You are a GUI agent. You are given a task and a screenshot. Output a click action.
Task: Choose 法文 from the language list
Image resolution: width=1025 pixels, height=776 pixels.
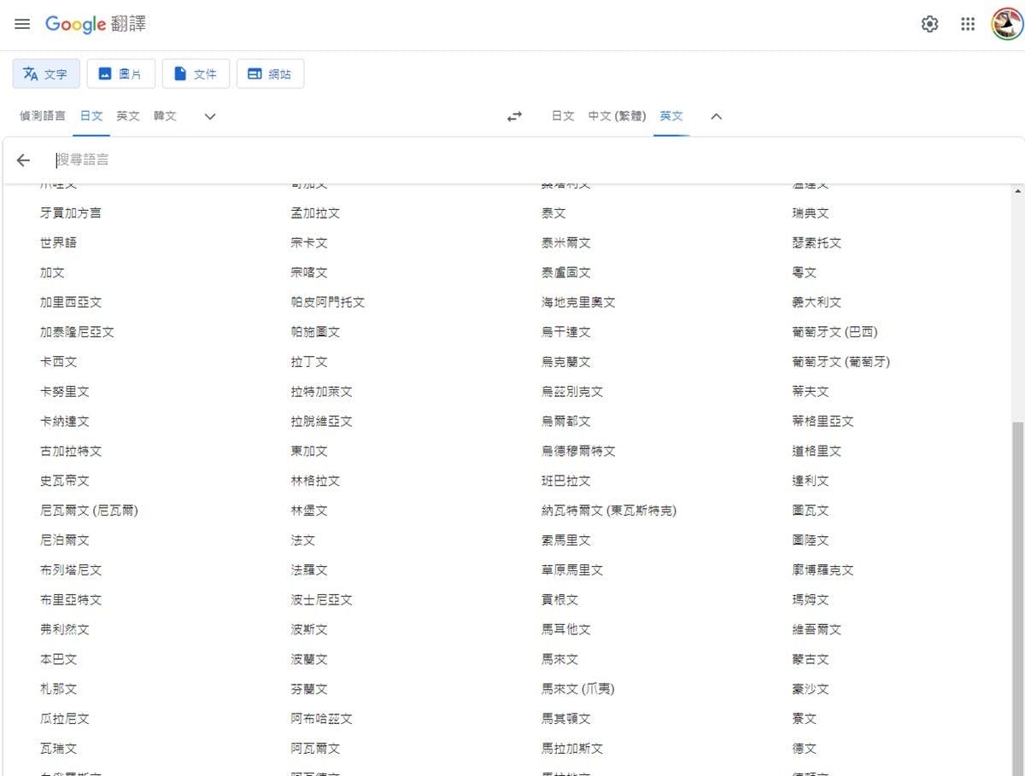coord(303,540)
